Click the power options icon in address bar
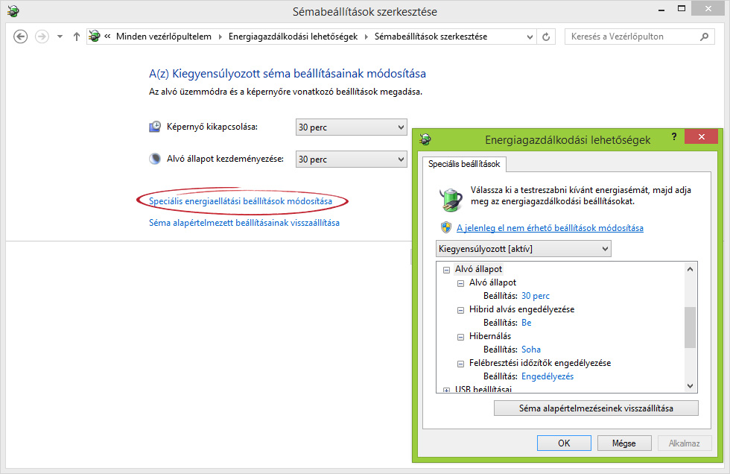 click(95, 37)
